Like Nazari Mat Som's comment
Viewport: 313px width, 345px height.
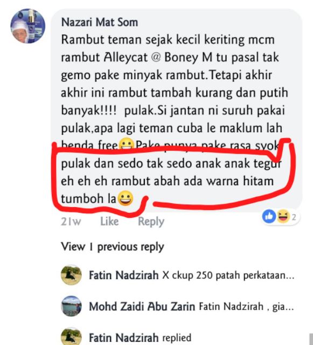point(109,222)
